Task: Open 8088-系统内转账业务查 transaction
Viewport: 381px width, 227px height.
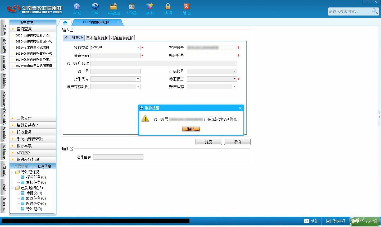Action: [33, 35]
